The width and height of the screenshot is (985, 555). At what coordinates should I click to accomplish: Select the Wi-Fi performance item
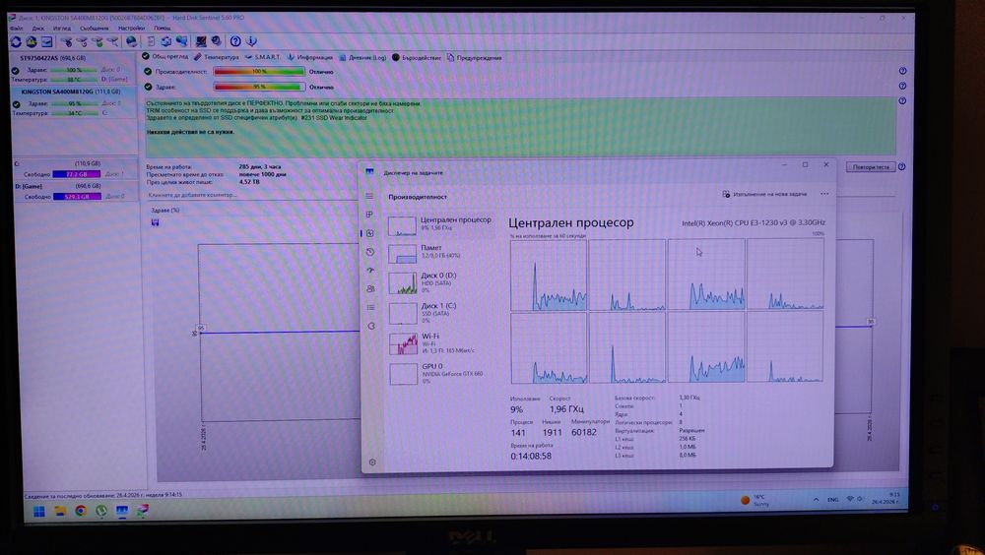tap(439, 342)
